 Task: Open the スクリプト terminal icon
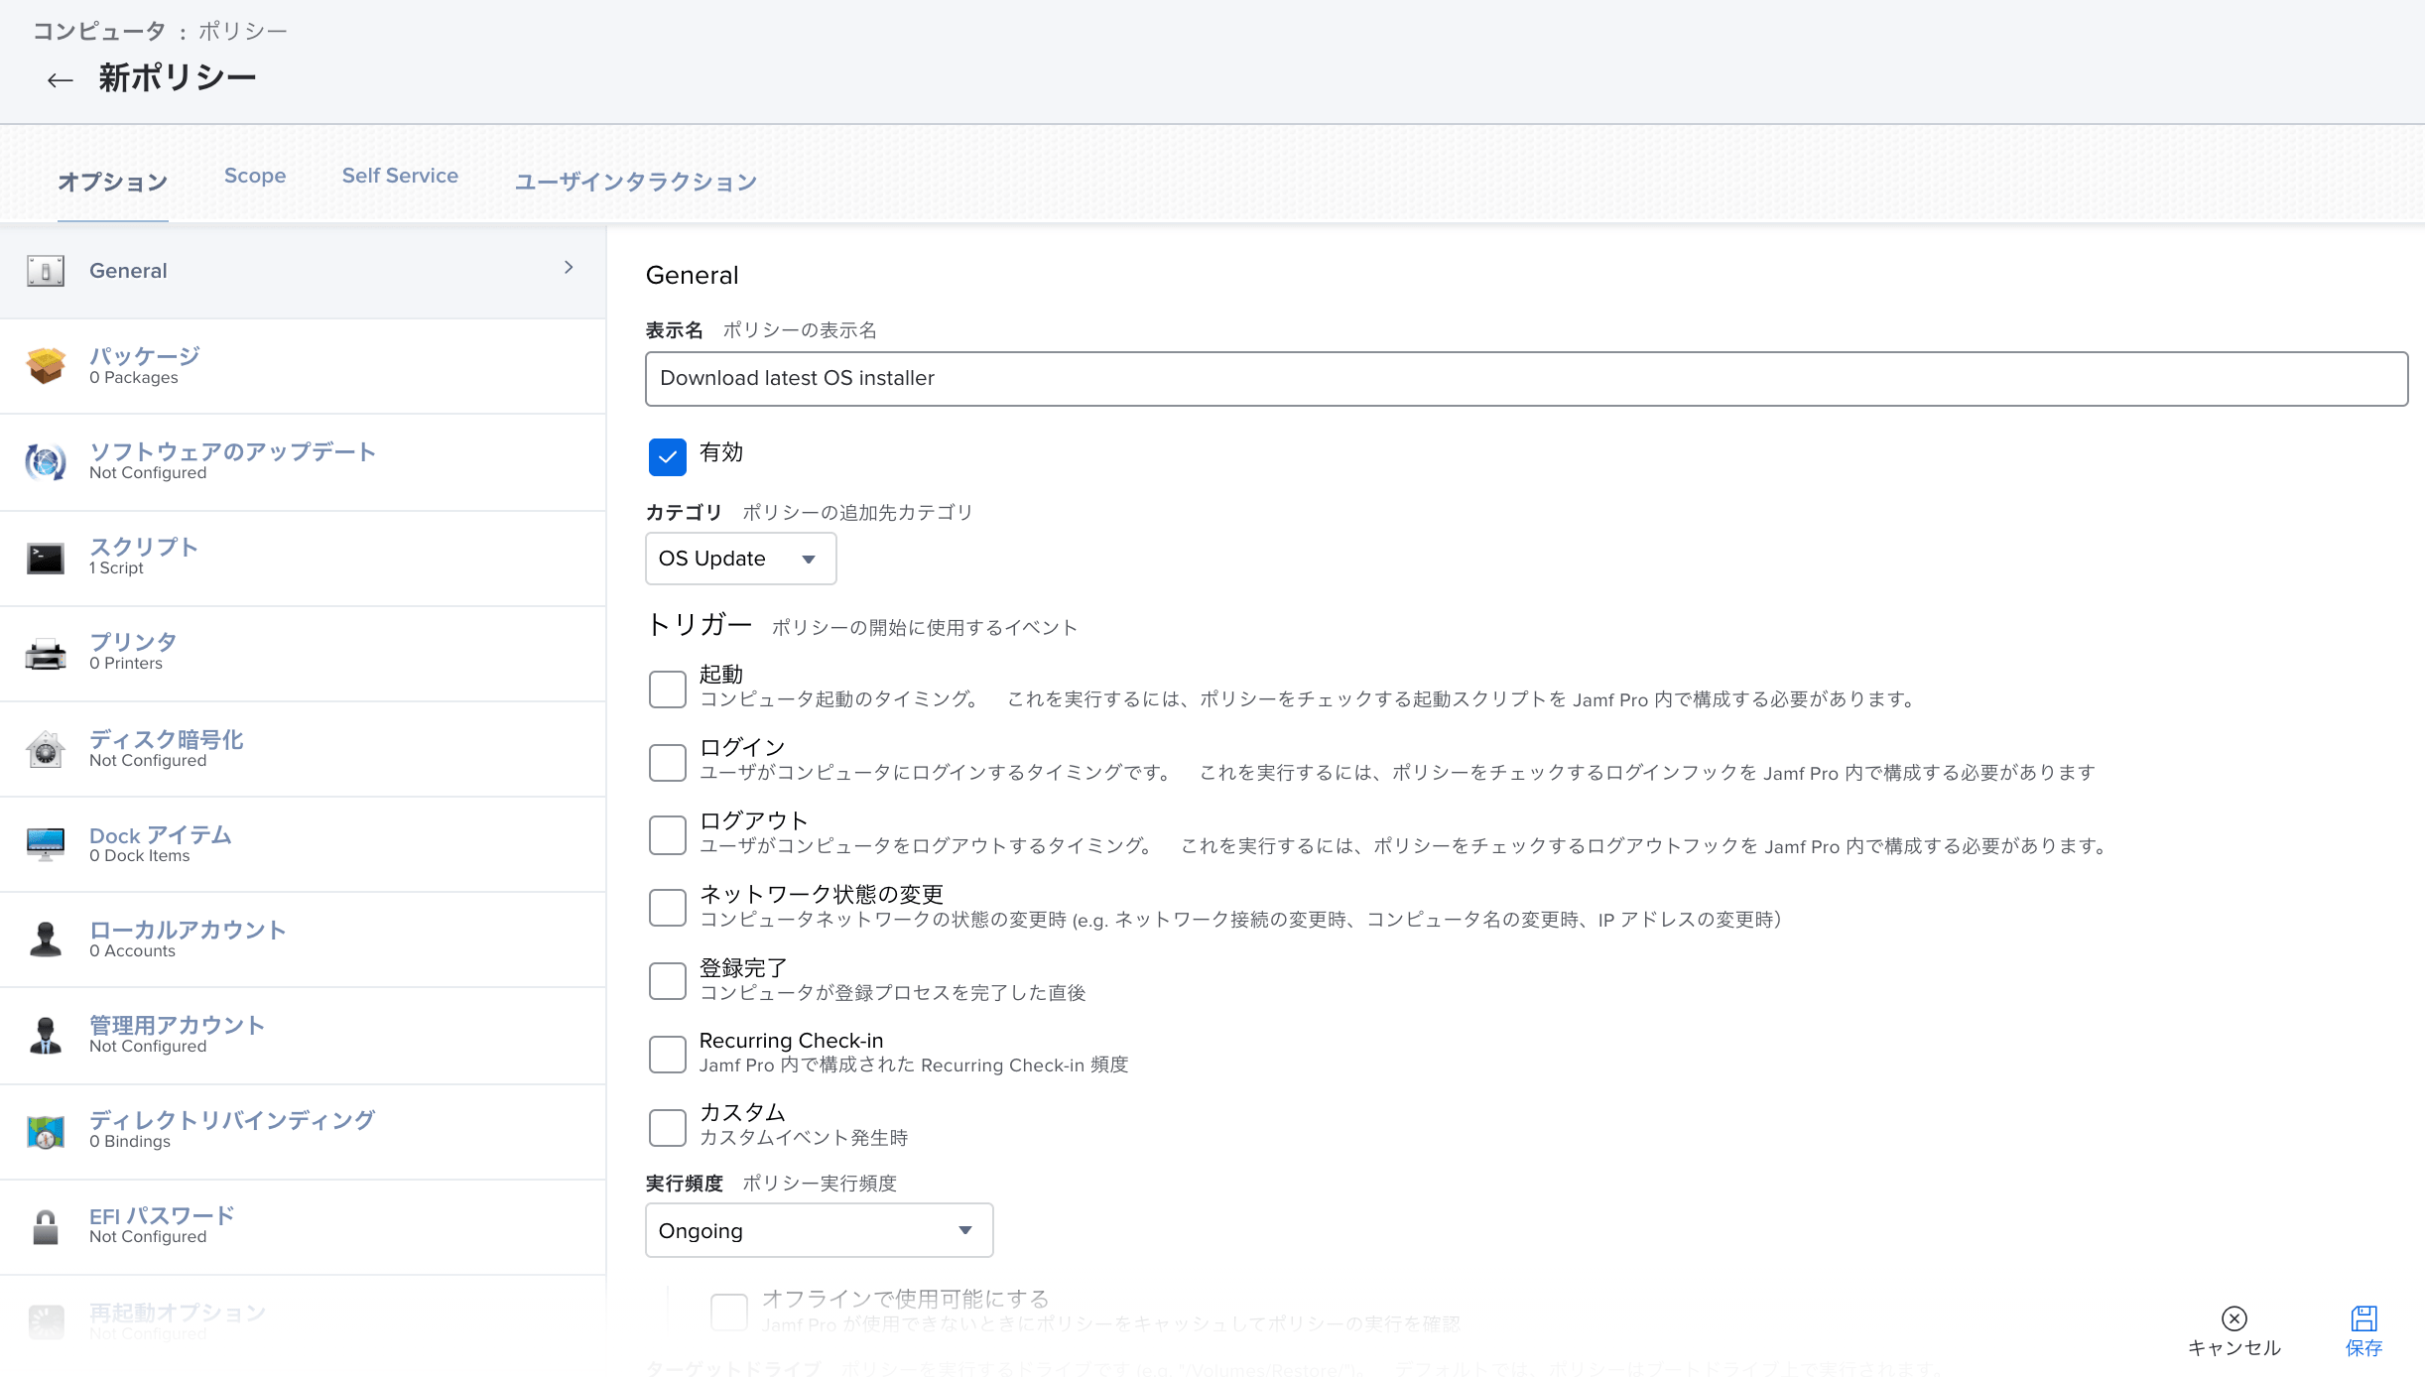[46, 559]
